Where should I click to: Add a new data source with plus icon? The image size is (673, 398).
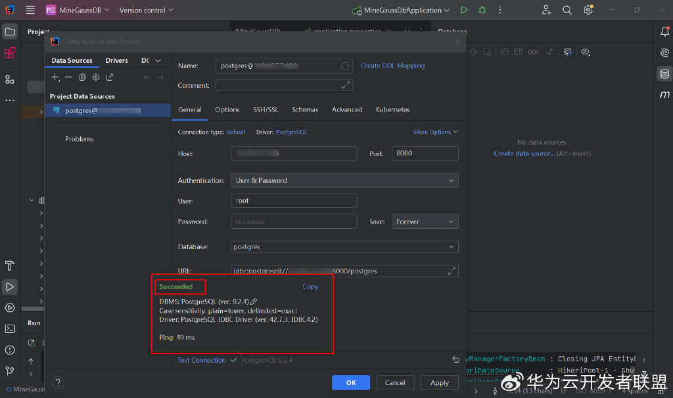coord(55,77)
